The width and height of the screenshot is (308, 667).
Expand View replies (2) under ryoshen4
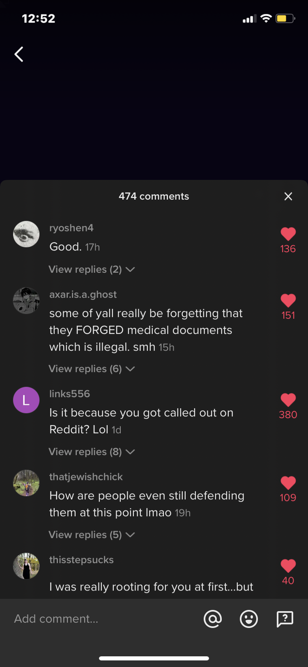click(x=92, y=269)
